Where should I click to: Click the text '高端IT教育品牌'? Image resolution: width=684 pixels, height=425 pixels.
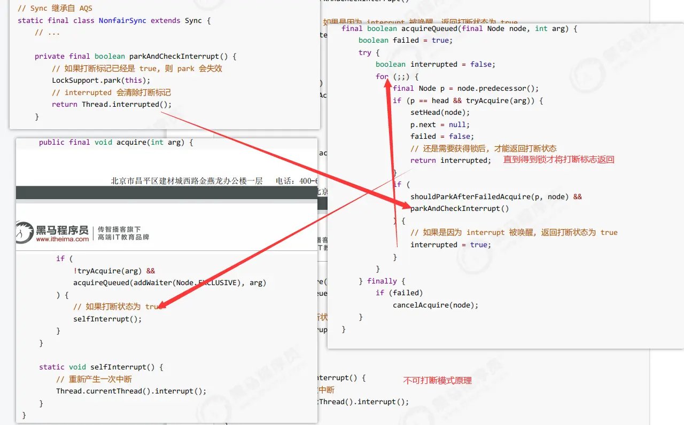coord(123,237)
